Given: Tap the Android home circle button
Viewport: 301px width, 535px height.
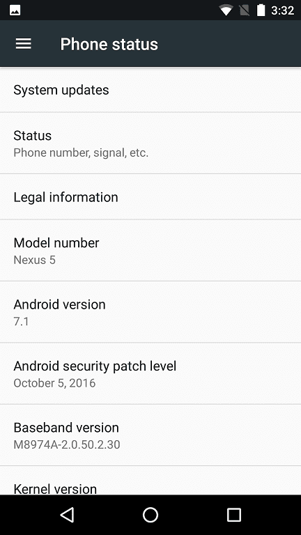Looking at the screenshot, I should click(150, 515).
